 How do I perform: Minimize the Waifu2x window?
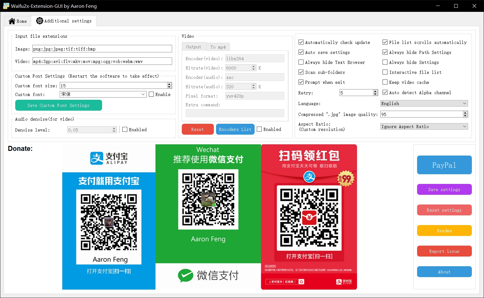click(438, 6)
